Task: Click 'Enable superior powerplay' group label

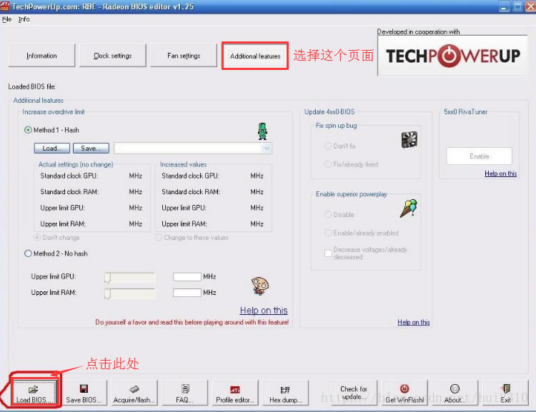Action: click(352, 194)
